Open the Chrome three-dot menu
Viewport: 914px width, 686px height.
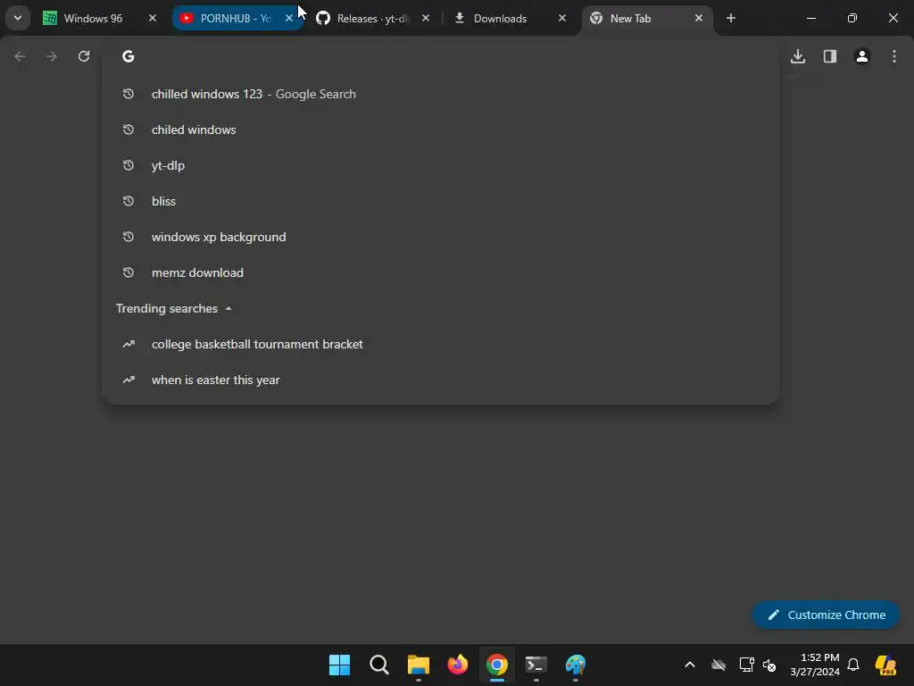point(894,56)
